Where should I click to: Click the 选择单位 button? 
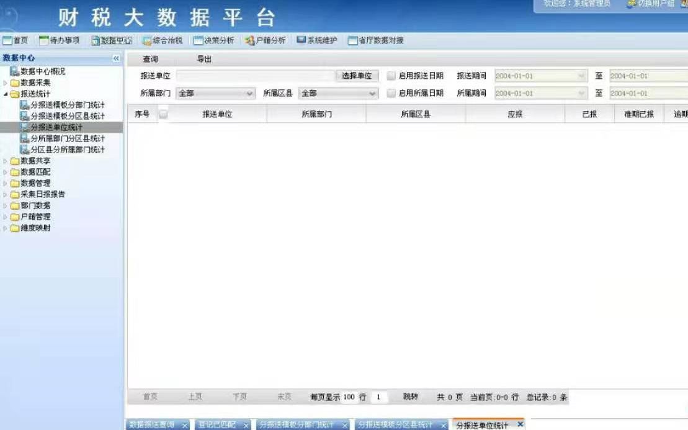357,76
